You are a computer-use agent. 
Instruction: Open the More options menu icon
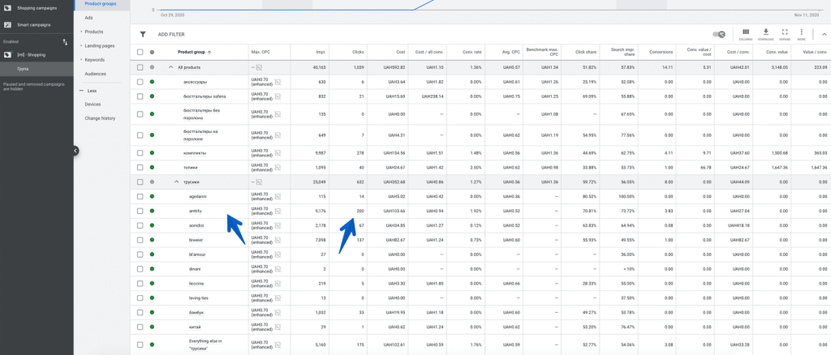click(802, 33)
